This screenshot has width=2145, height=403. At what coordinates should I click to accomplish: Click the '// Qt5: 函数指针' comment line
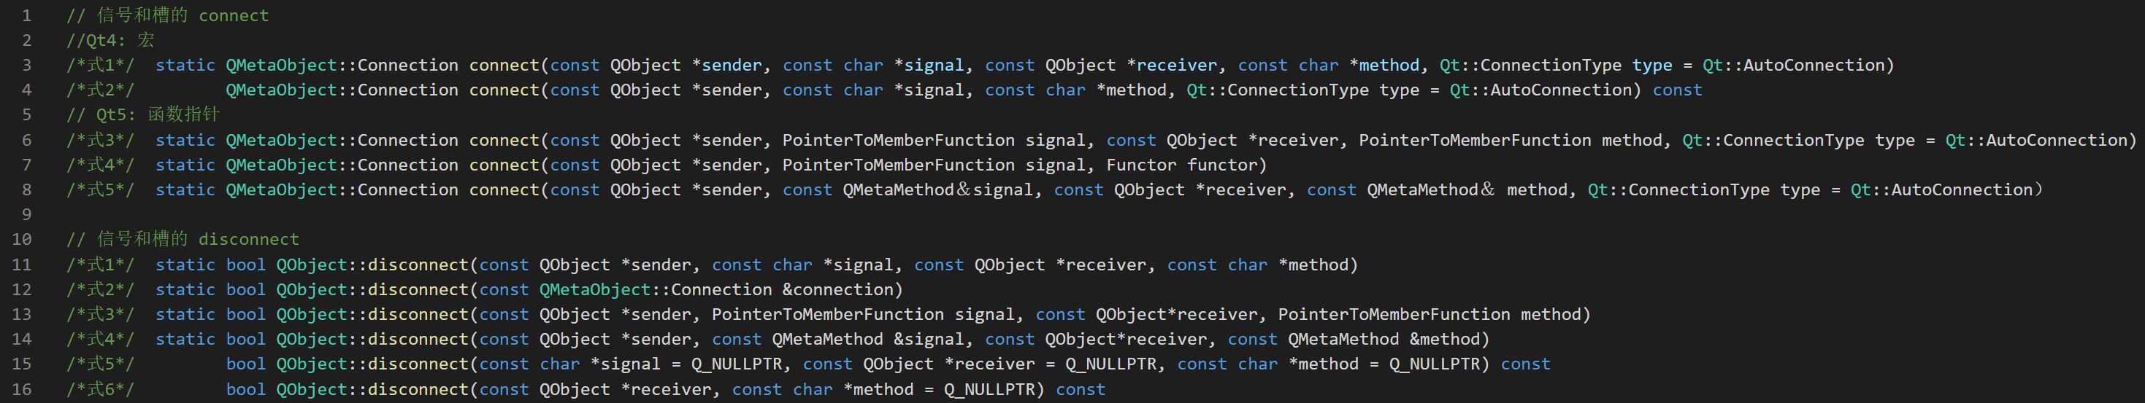coord(142,114)
